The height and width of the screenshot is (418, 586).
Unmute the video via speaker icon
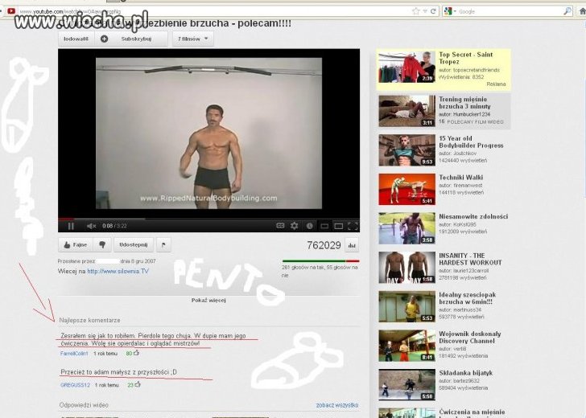91,226
